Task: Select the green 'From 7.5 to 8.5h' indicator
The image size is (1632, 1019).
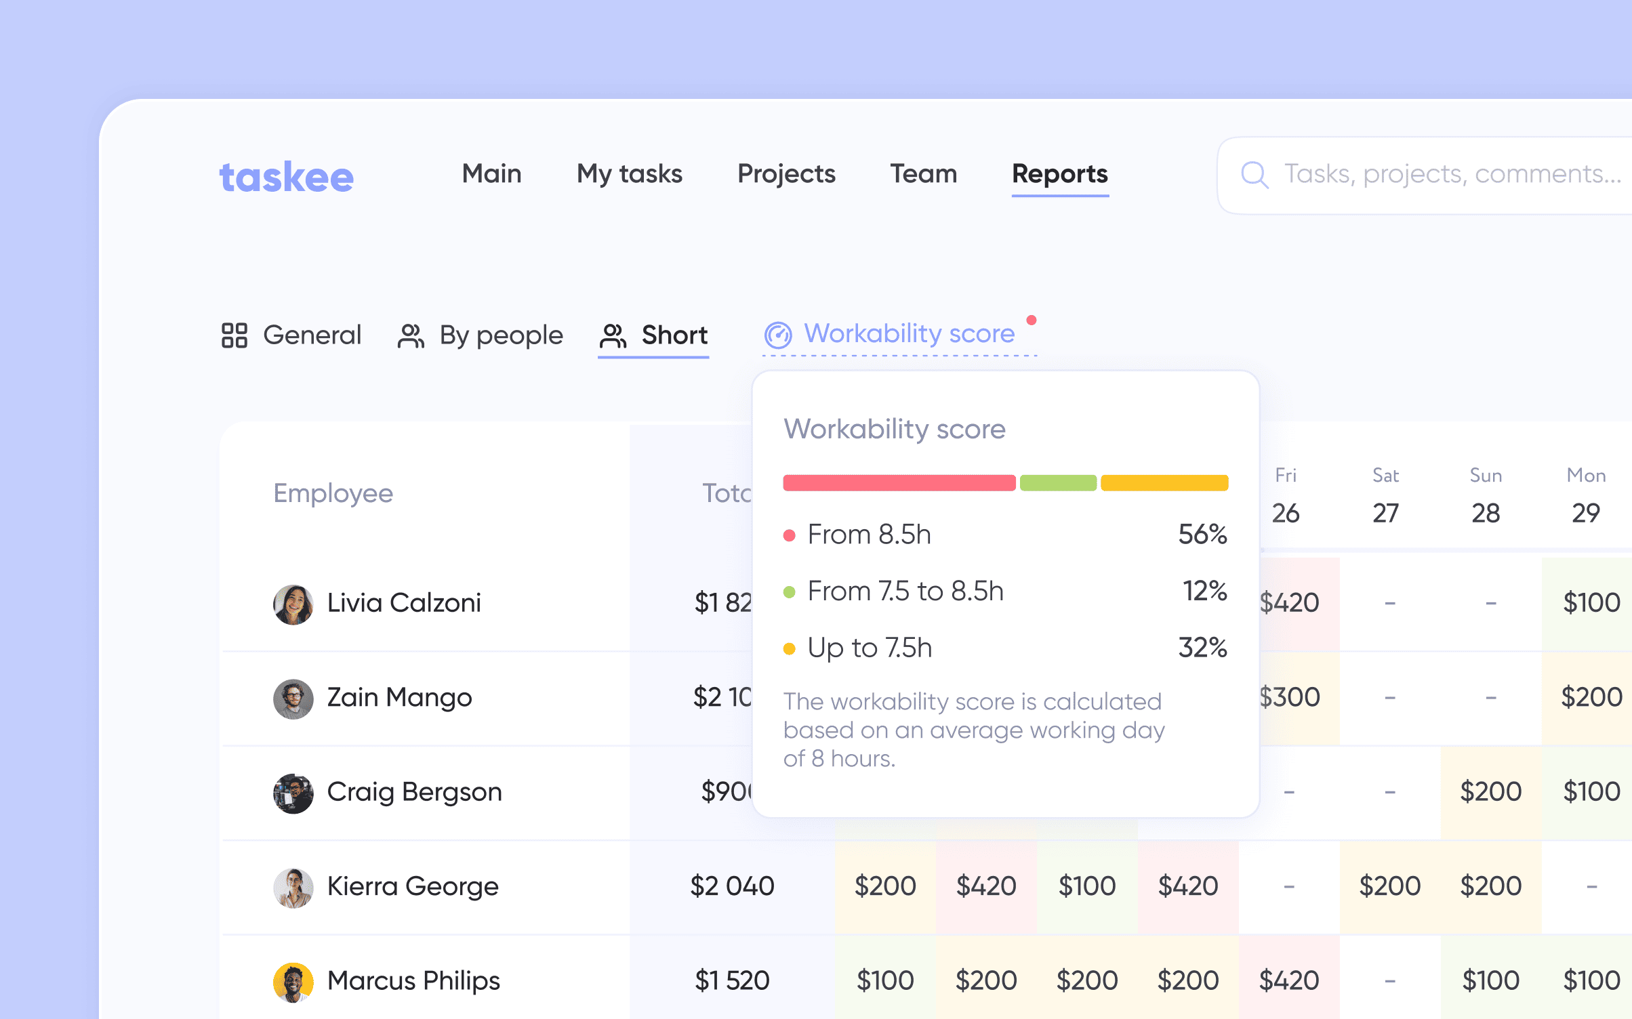Action: pos(789,591)
